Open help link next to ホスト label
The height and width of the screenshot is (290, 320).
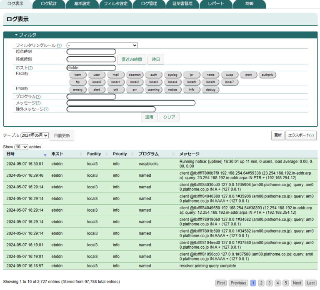click(30, 68)
